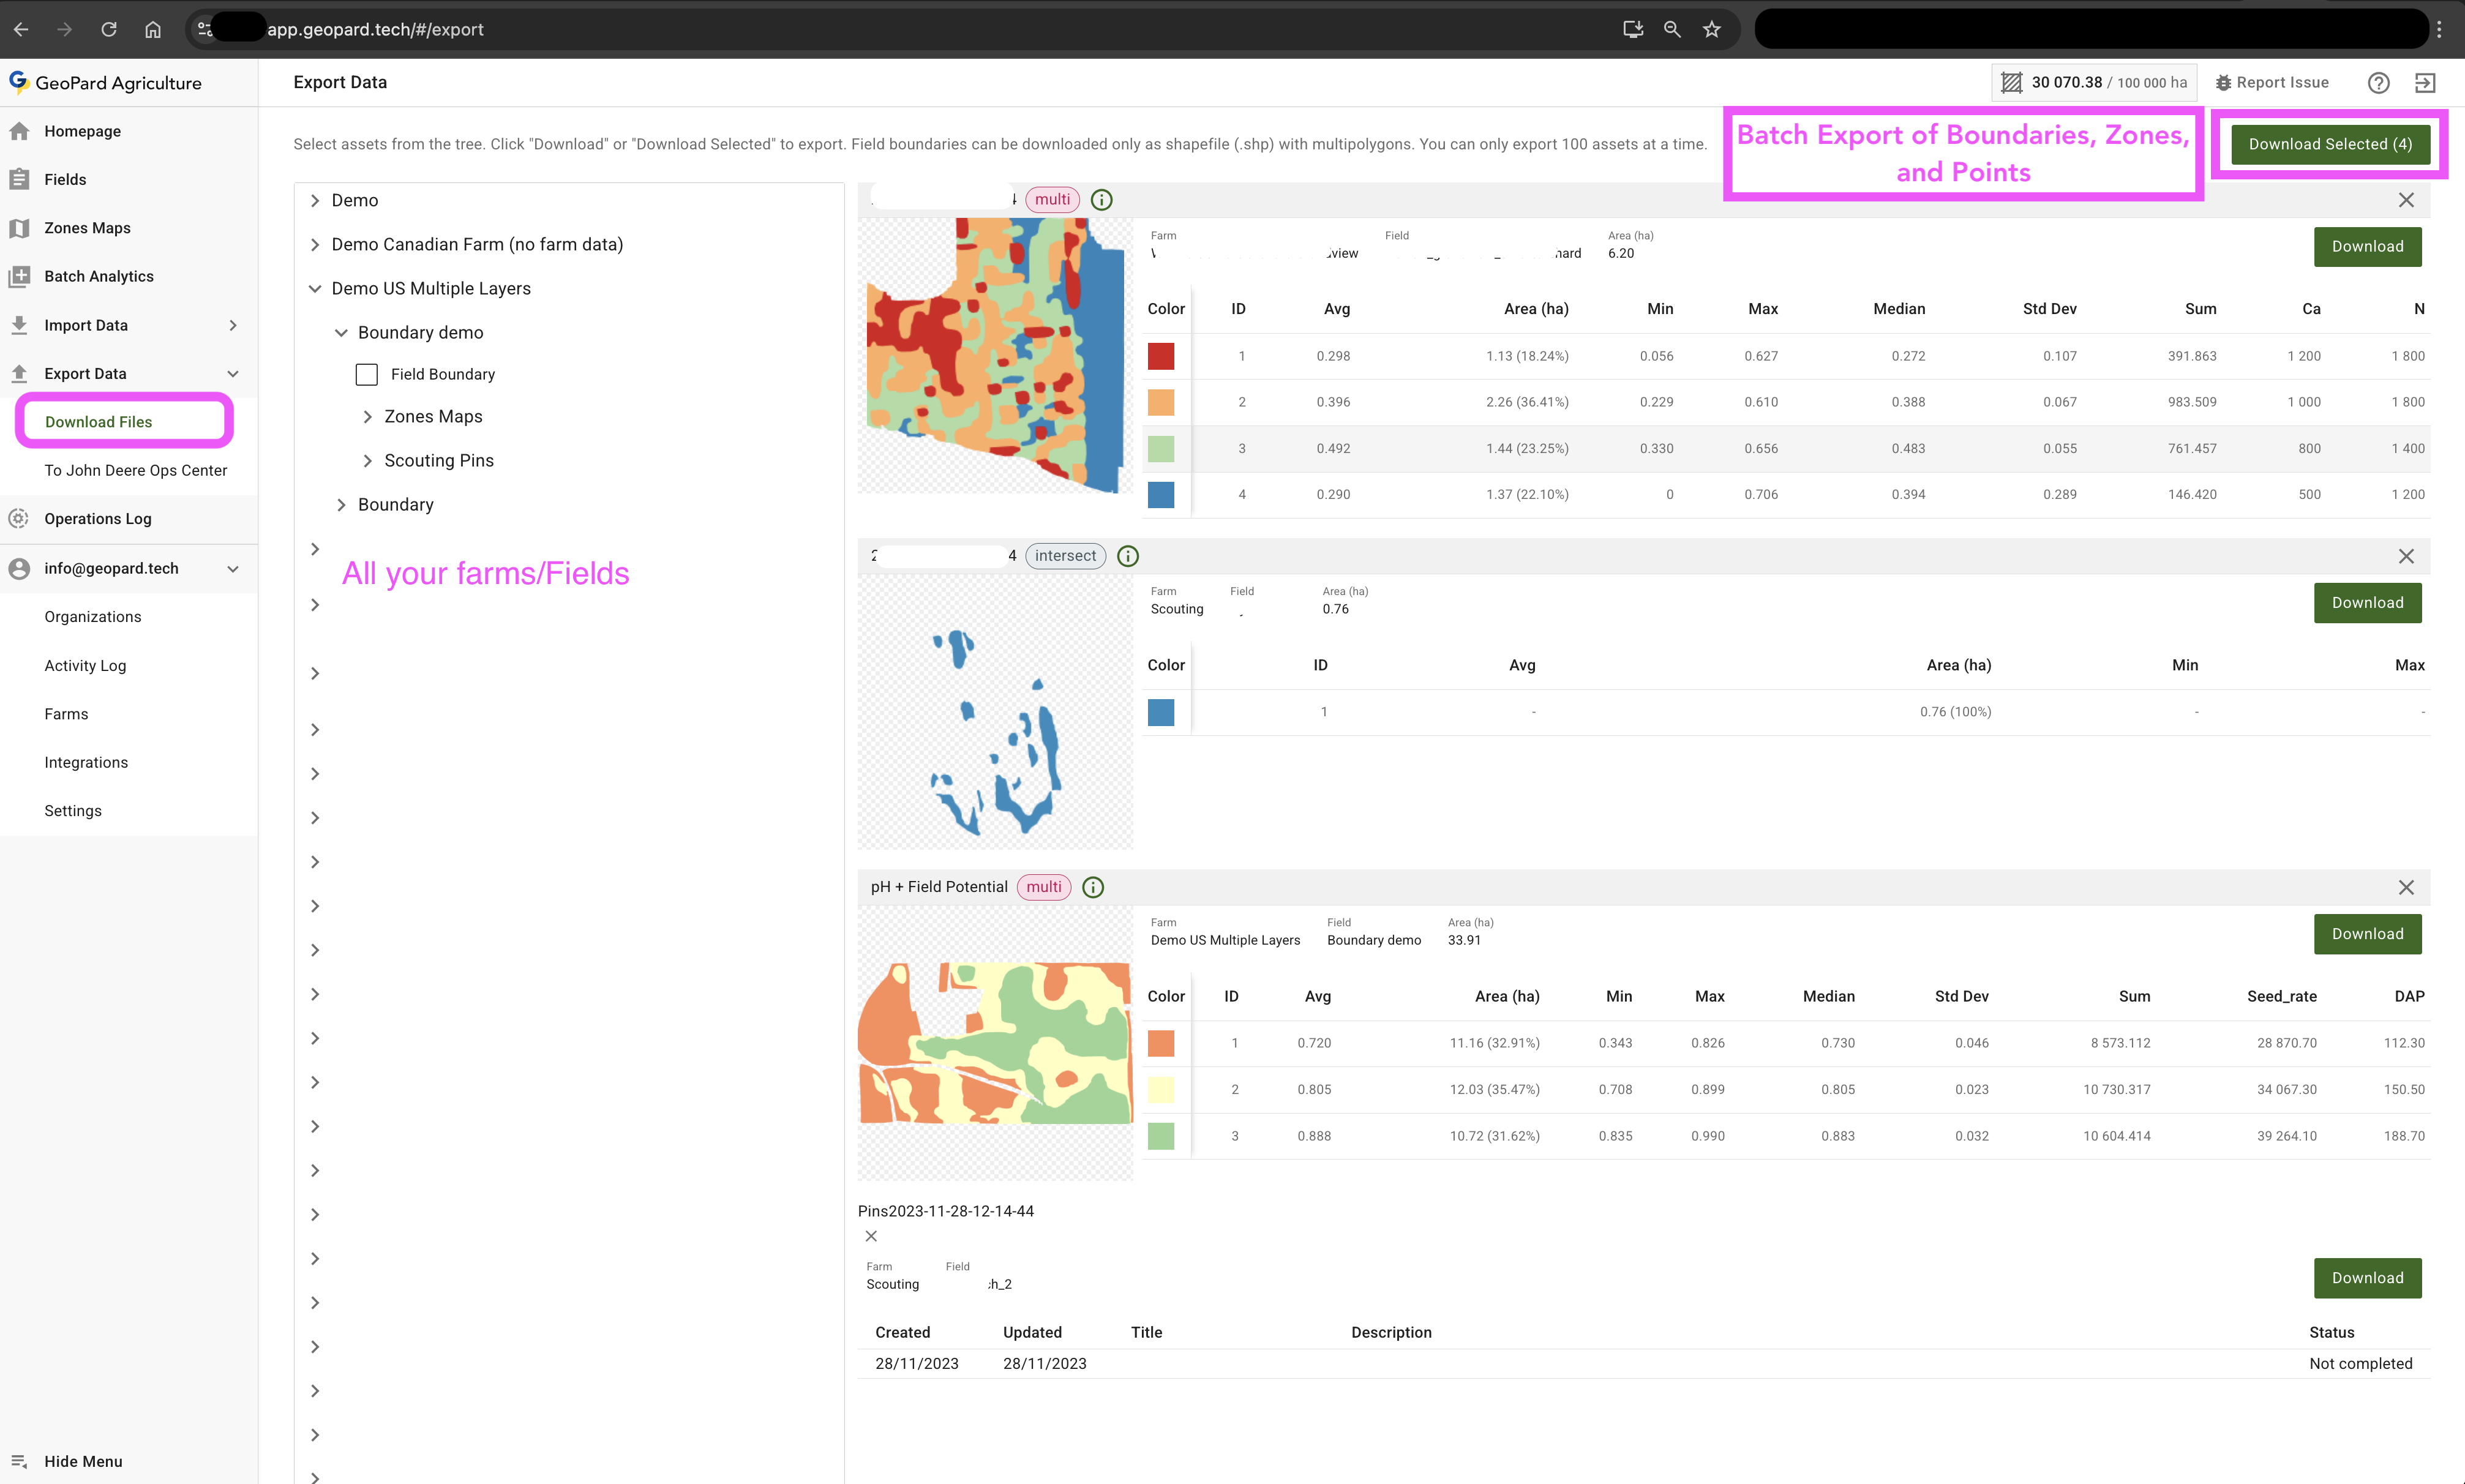Collapse the Demo US Multiple Layers farm
Image resolution: width=2465 pixels, height=1484 pixels.
click(315, 289)
